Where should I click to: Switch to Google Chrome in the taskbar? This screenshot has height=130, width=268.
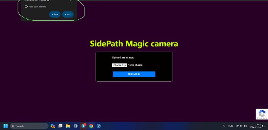pyautogui.click(x=91, y=126)
